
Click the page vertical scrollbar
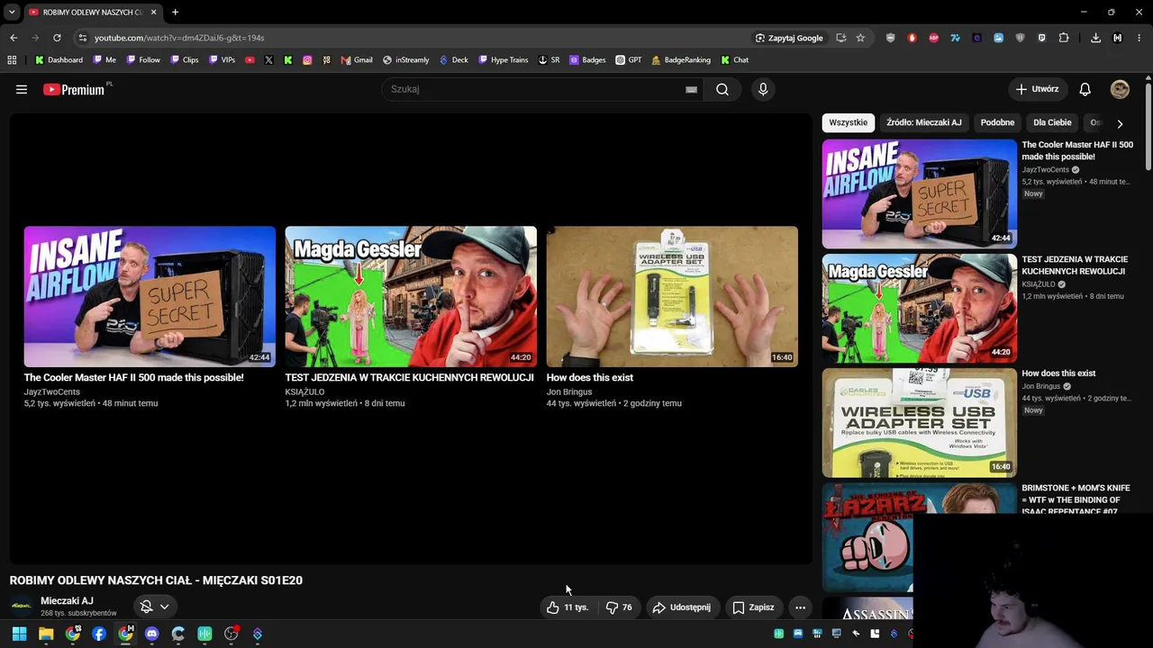click(x=1148, y=126)
